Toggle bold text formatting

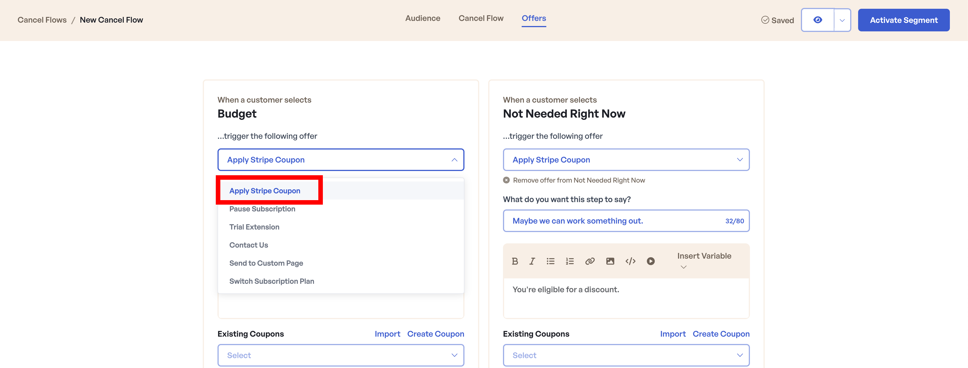(x=515, y=261)
